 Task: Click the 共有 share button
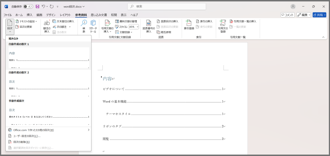(319, 15)
